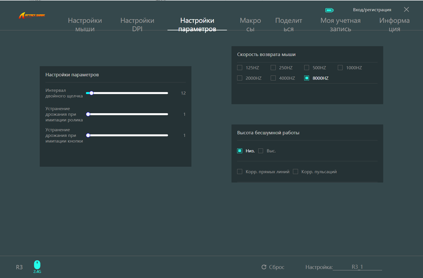This screenshot has width=423, height=278.
Task: Enable Корр. пульсаций checkbox
Action: pos(296,172)
